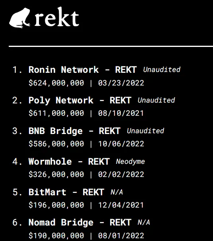Click the $624,000,000 loss amount
The width and height of the screenshot is (213, 241).
coord(56,83)
